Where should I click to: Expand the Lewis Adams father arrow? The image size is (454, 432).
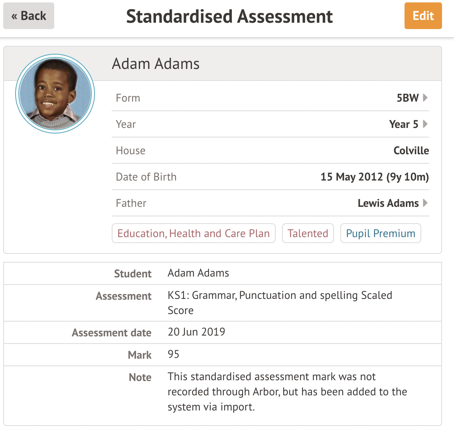(x=425, y=203)
